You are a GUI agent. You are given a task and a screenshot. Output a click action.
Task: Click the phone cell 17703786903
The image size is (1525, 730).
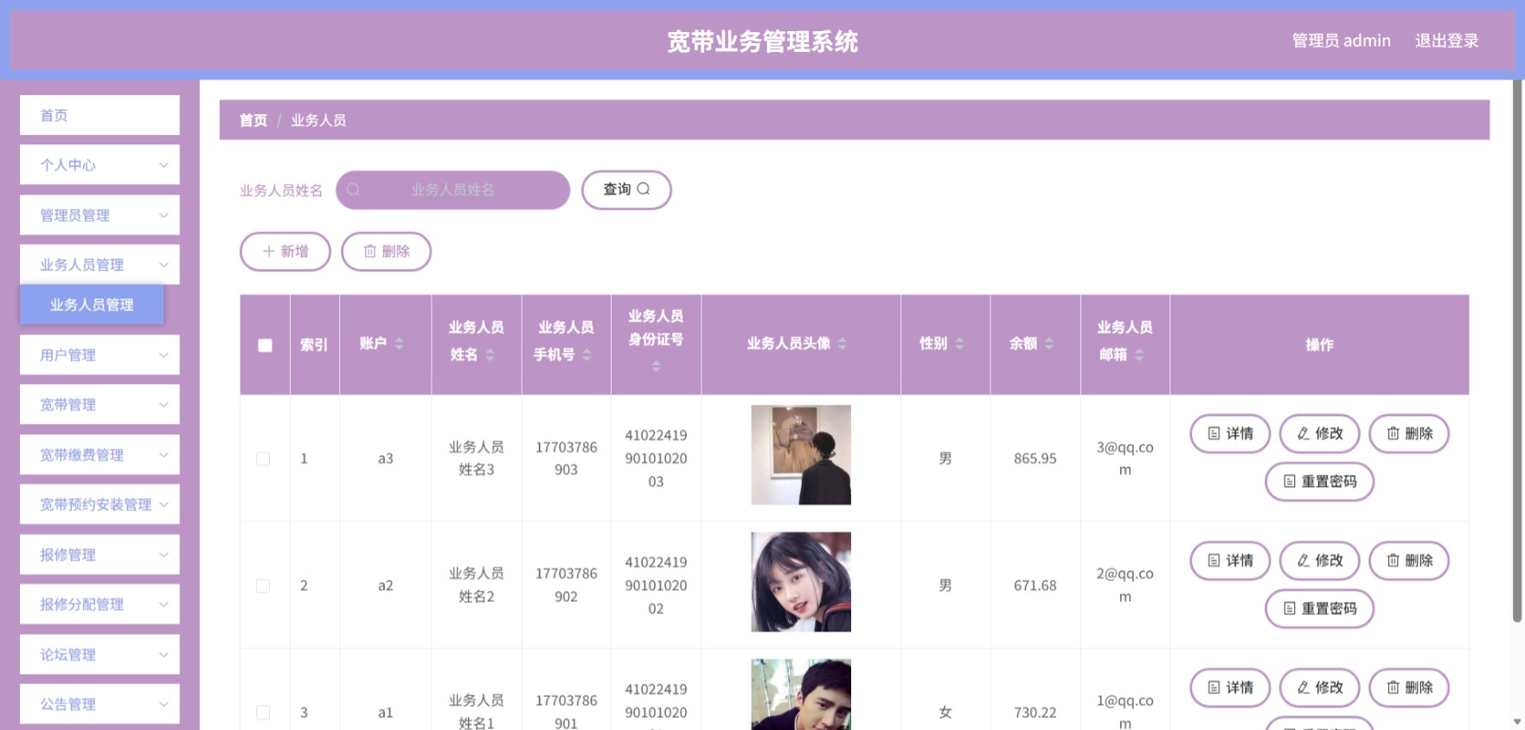click(x=566, y=458)
